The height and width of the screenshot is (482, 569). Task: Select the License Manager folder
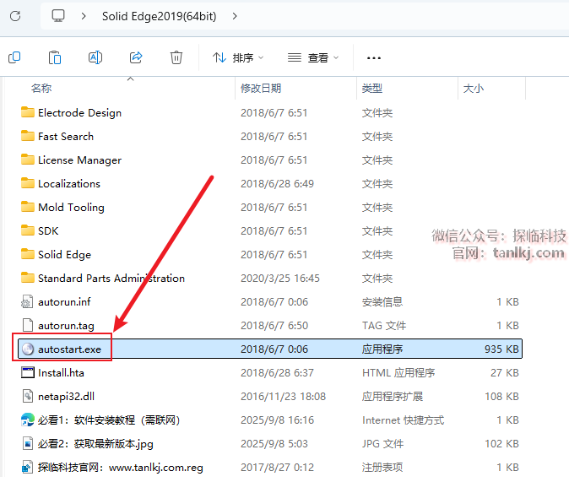point(79,160)
